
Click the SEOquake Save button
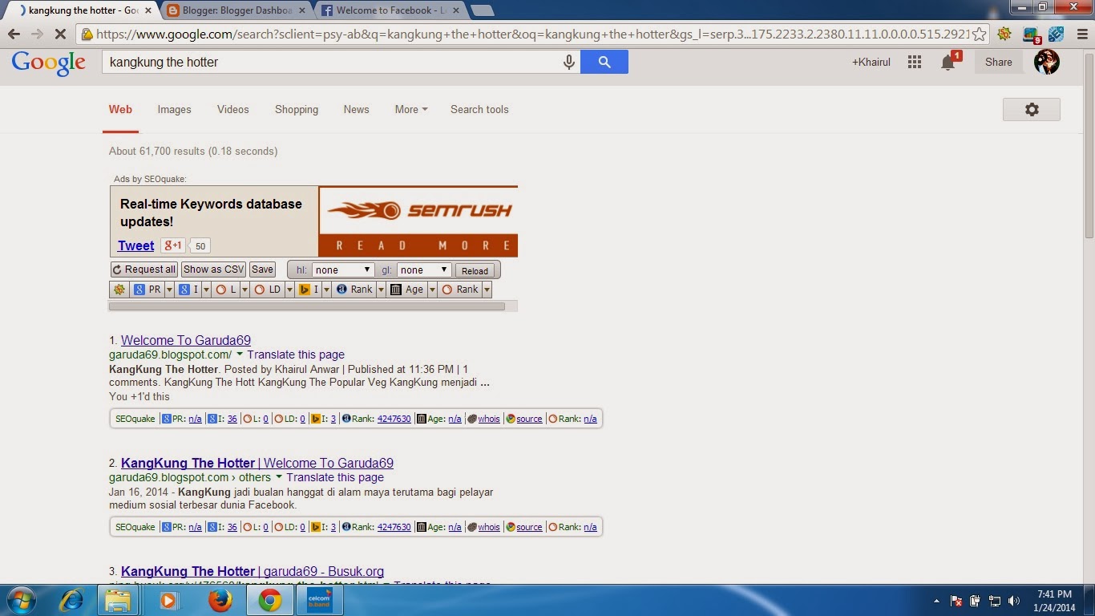point(262,269)
